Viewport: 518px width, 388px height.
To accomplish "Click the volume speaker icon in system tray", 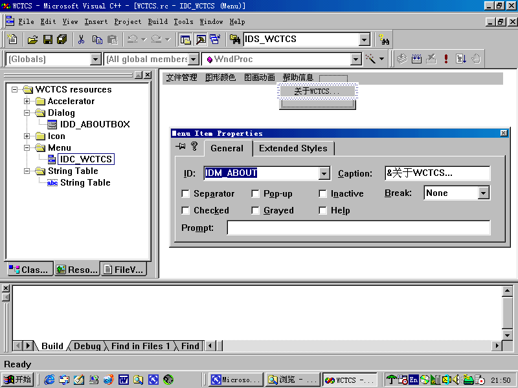I will pyautogui.click(x=456, y=380).
